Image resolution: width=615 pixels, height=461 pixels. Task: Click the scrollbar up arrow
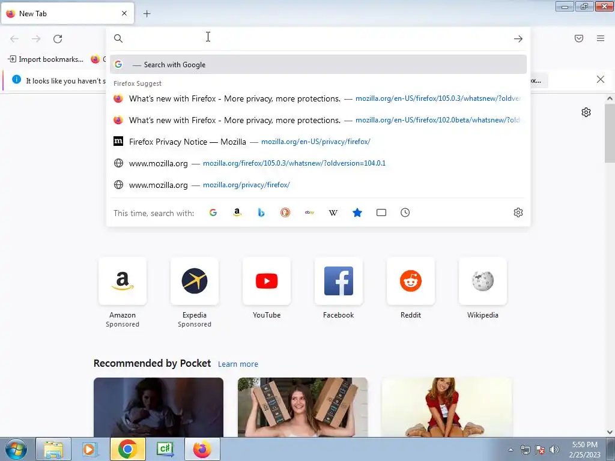point(610,99)
